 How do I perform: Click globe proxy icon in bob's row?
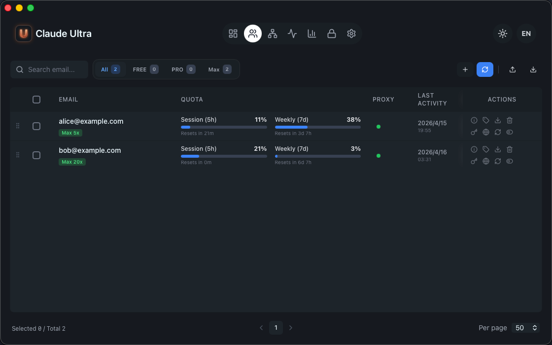486,161
